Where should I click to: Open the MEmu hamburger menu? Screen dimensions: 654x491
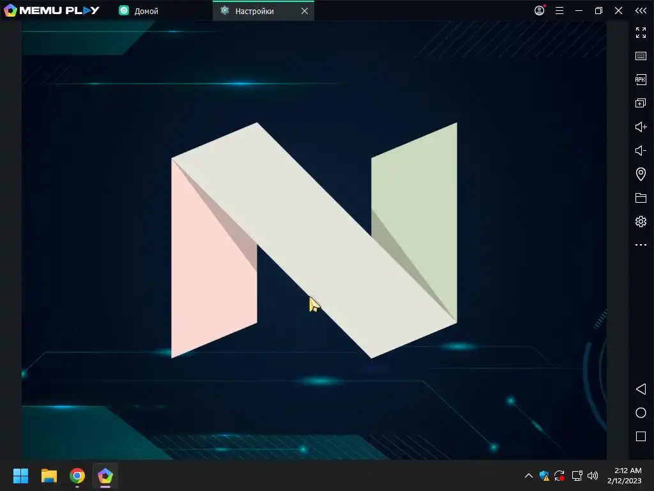tap(559, 11)
